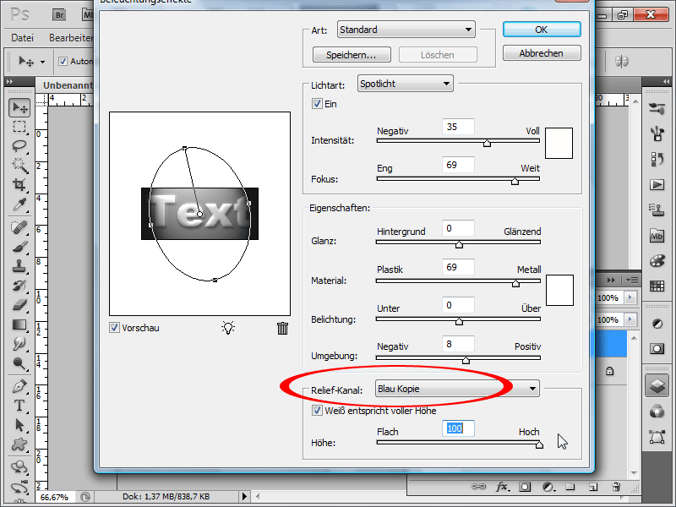Expand the lower 100% fill arrow
Image resolution: width=676 pixels, height=507 pixels.
pyautogui.click(x=630, y=319)
